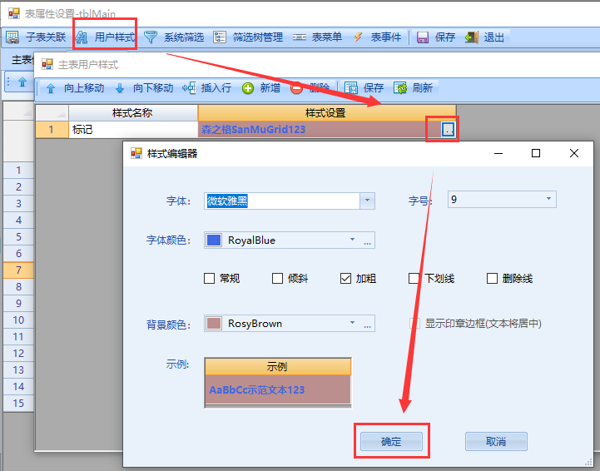This screenshot has height=471, width=600.
Task: Uncheck the 加粗 bold checkbox
Action: coord(345,278)
